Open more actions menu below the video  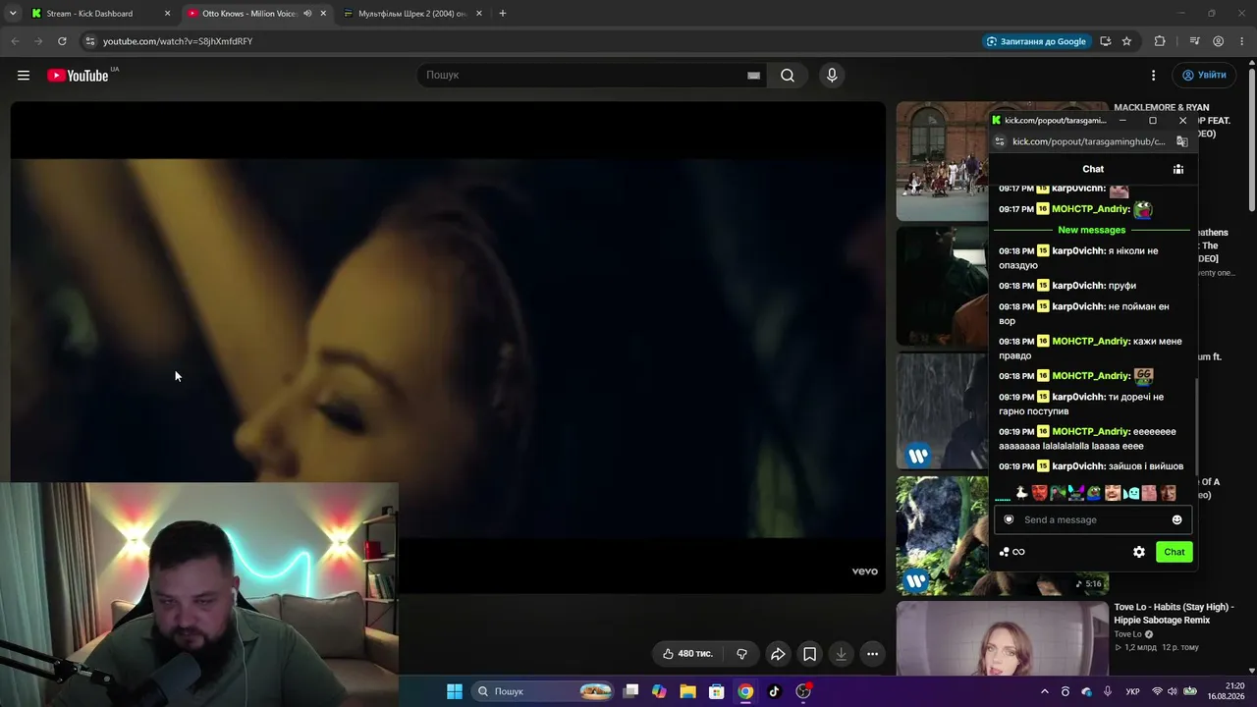click(x=872, y=654)
